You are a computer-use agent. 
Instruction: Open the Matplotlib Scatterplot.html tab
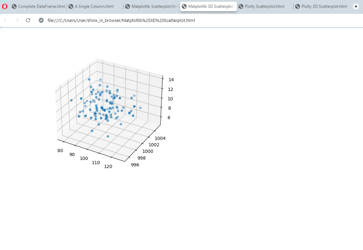[151, 6]
